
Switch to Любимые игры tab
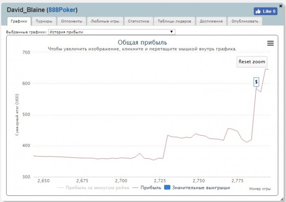105,21
